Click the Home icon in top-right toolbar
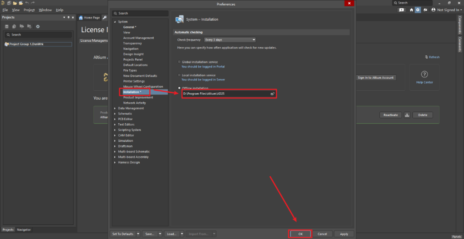The height and width of the screenshot is (239, 464). (x=411, y=10)
